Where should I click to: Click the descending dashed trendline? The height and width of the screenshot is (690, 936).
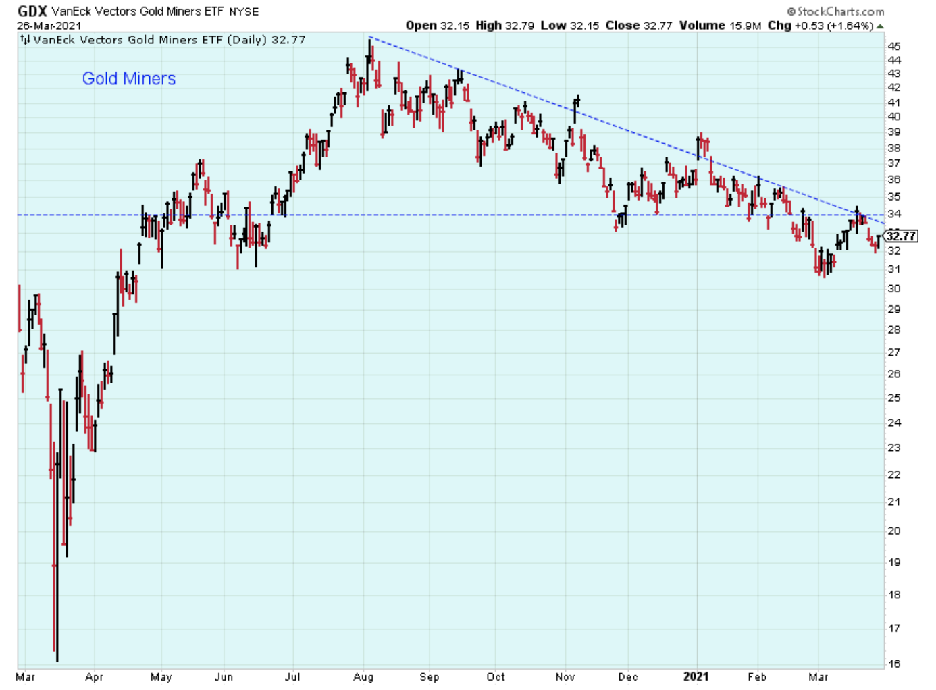[x=628, y=130]
